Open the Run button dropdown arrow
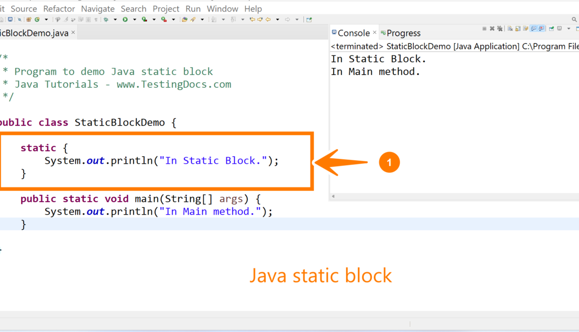Image resolution: width=579 pixels, height=332 pixels. (134, 19)
